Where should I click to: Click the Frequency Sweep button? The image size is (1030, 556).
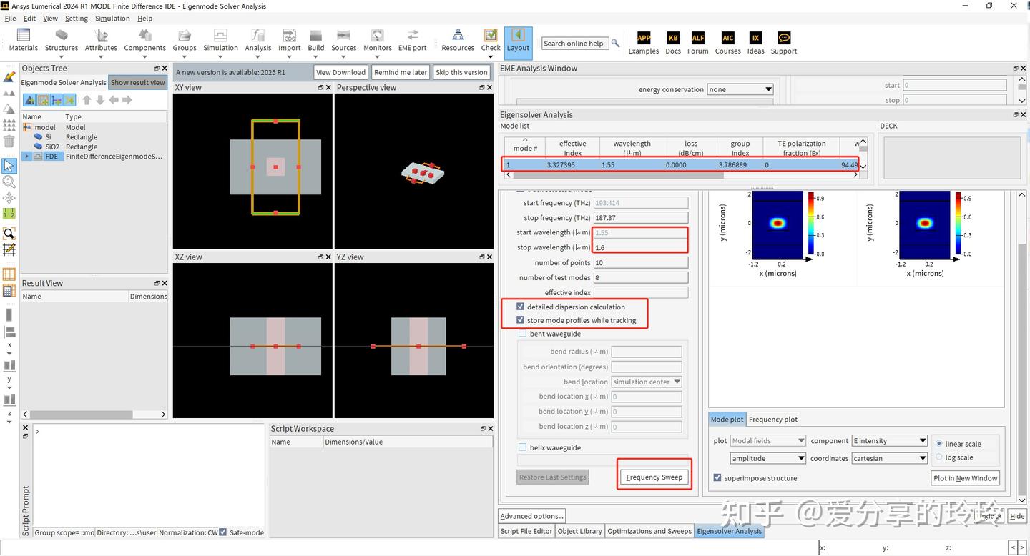pos(654,477)
